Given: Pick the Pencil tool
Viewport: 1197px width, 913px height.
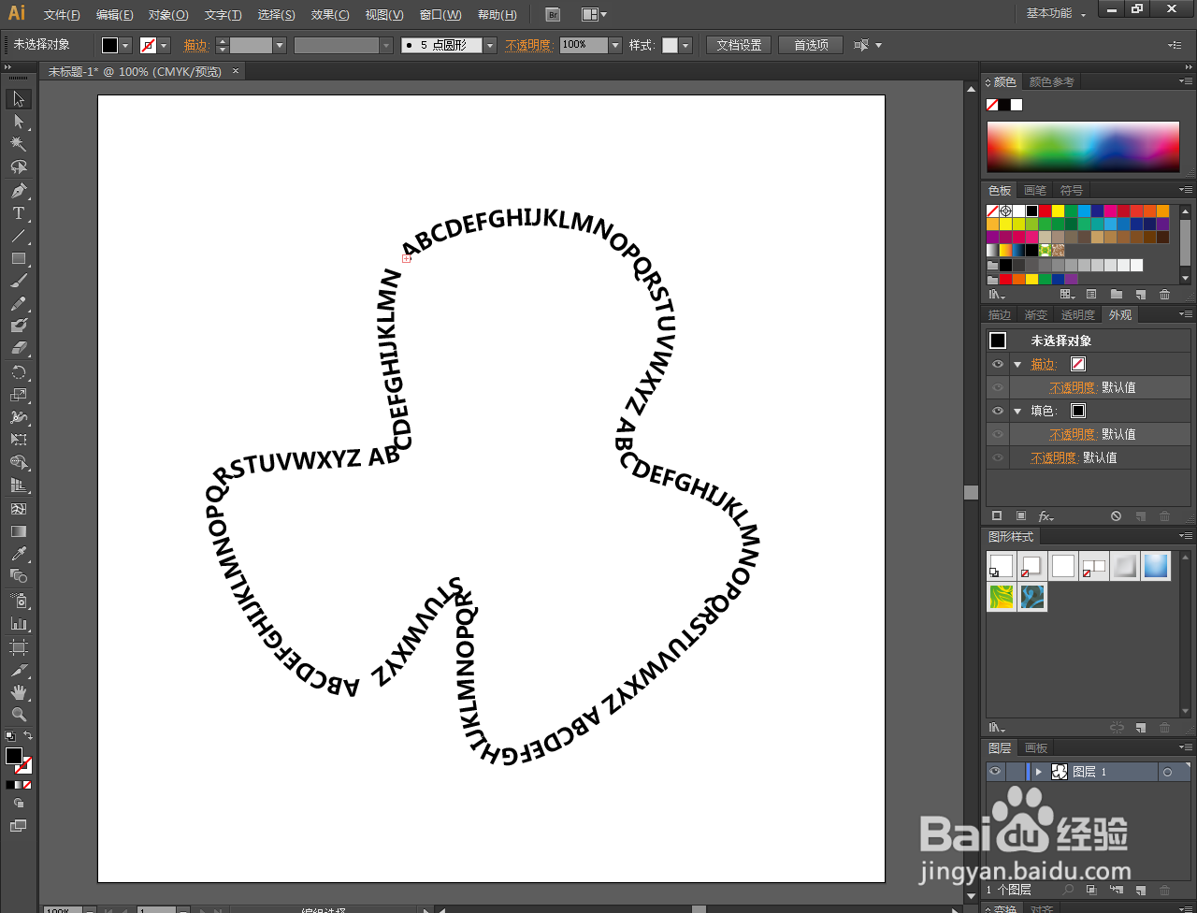Looking at the screenshot, I should (x=18, y=303).
